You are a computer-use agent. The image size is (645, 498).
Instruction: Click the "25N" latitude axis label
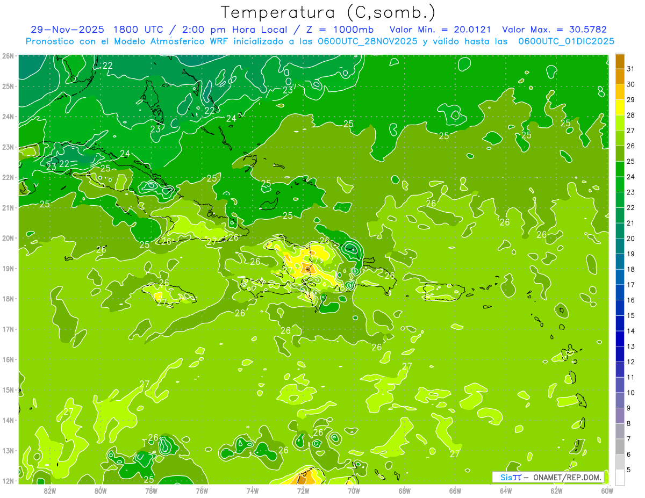8,86
